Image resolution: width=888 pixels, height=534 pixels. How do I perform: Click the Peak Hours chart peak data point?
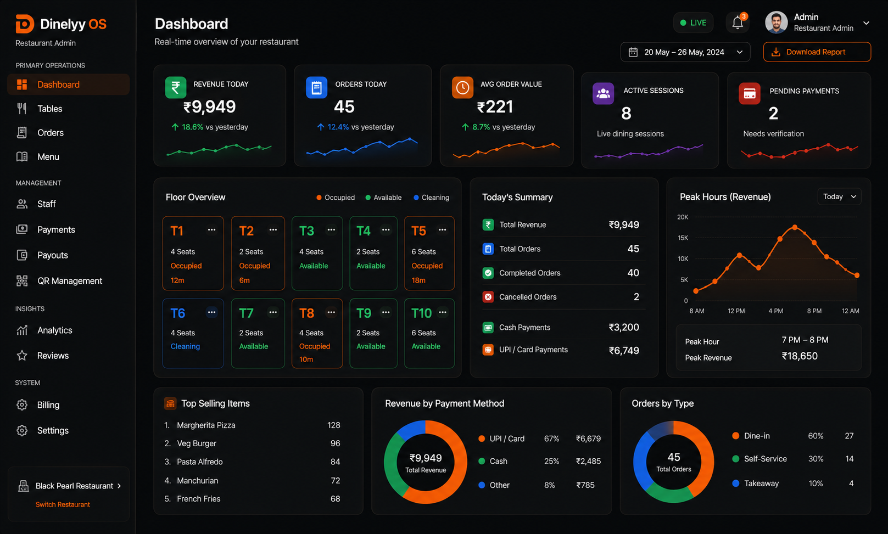tap(795, 227)
